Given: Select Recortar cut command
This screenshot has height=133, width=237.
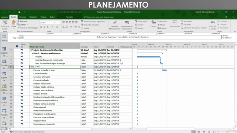Looking at the screenshot, I should (22, 21).
